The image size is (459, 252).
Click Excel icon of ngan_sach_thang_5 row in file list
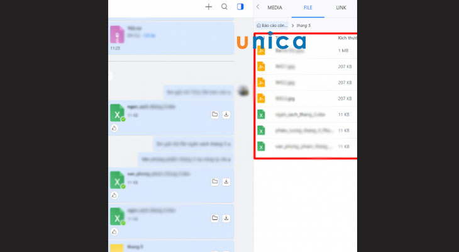coord(261,115)
